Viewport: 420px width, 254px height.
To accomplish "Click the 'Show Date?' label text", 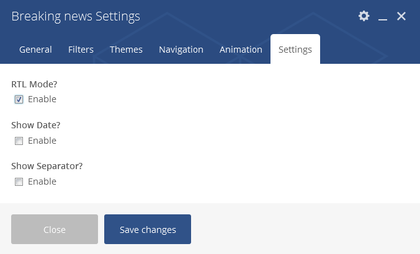I will pyautogui.click(x=36, y=125).
